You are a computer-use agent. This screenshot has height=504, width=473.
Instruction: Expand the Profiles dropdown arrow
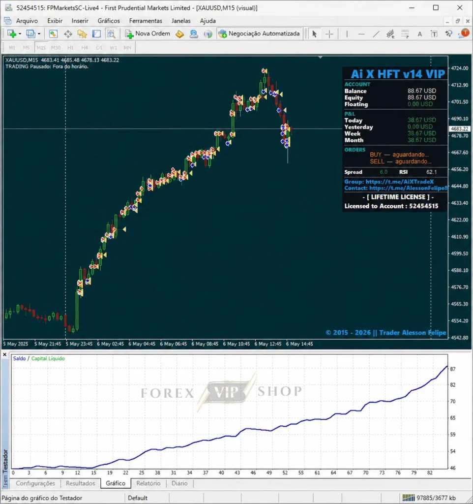coord(39,34)
